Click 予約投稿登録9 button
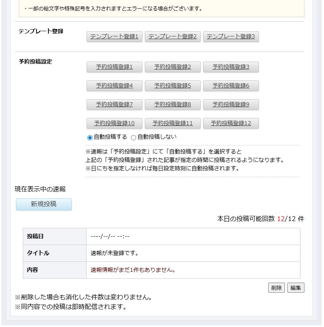This screenshot has width=324, height=327. 231,104
